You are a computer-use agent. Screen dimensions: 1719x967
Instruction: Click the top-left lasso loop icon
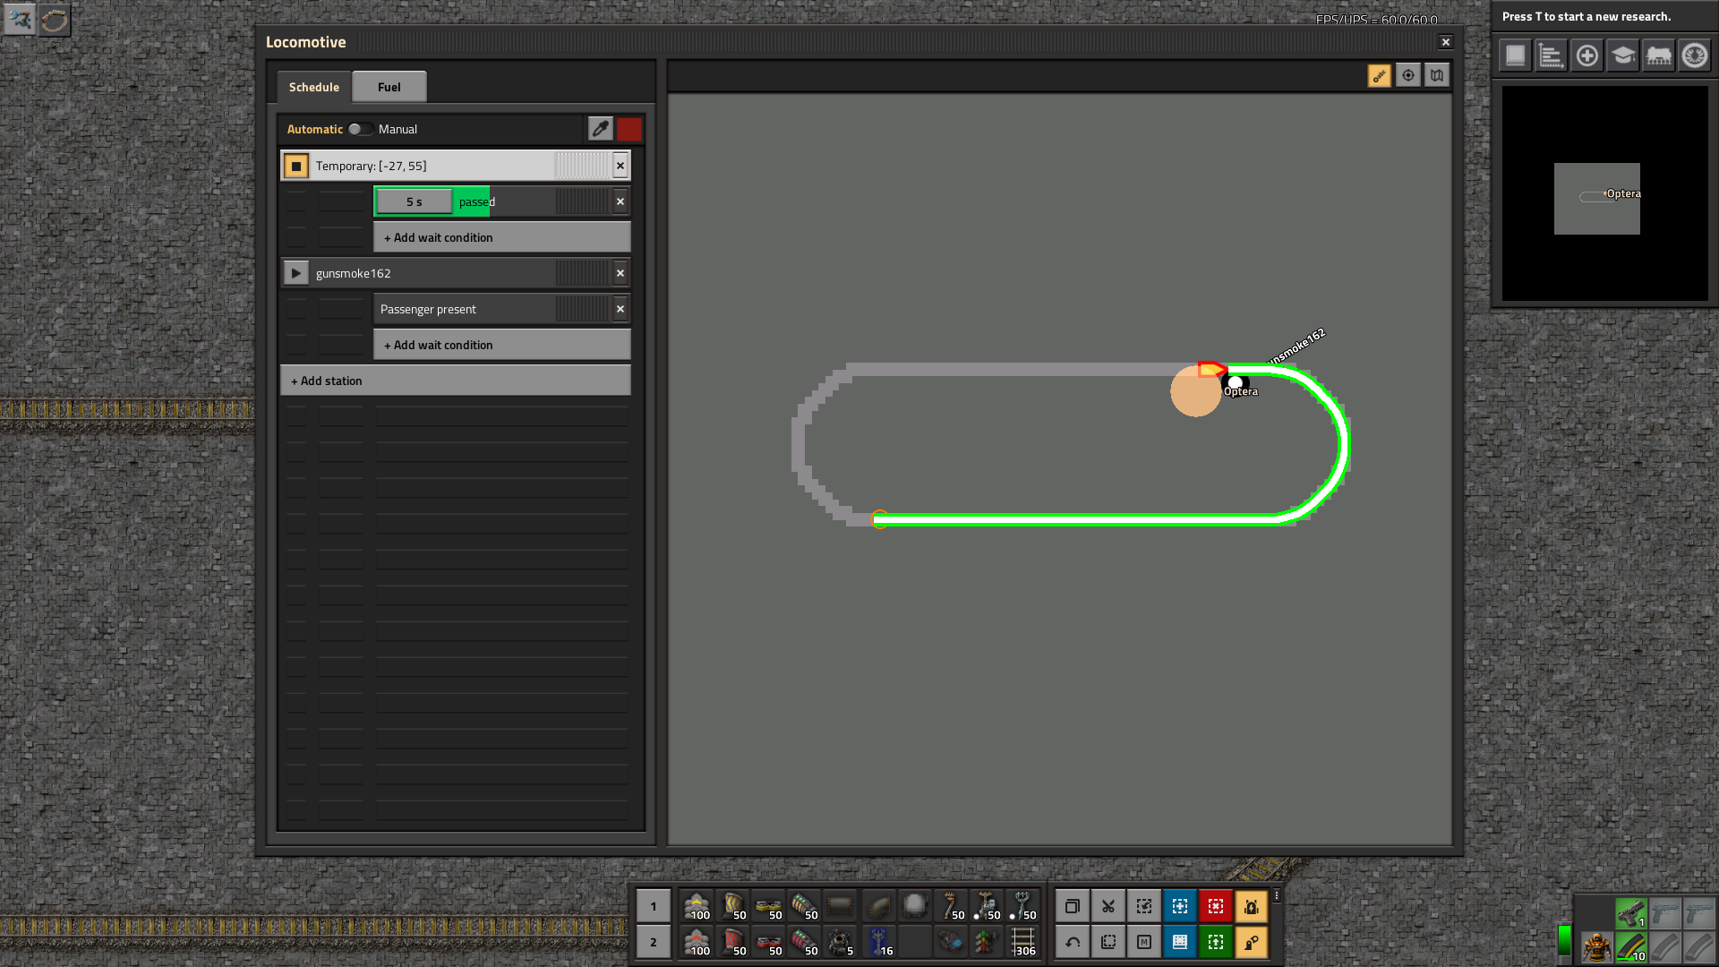[x=54, y=19]
